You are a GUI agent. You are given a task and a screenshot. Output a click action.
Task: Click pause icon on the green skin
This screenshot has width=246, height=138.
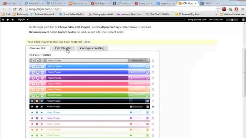click(x=38, y=95)
